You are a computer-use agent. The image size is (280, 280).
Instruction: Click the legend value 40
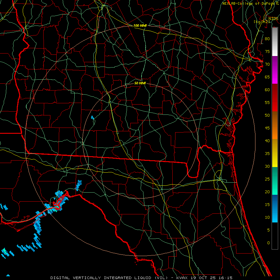point(267,141)
